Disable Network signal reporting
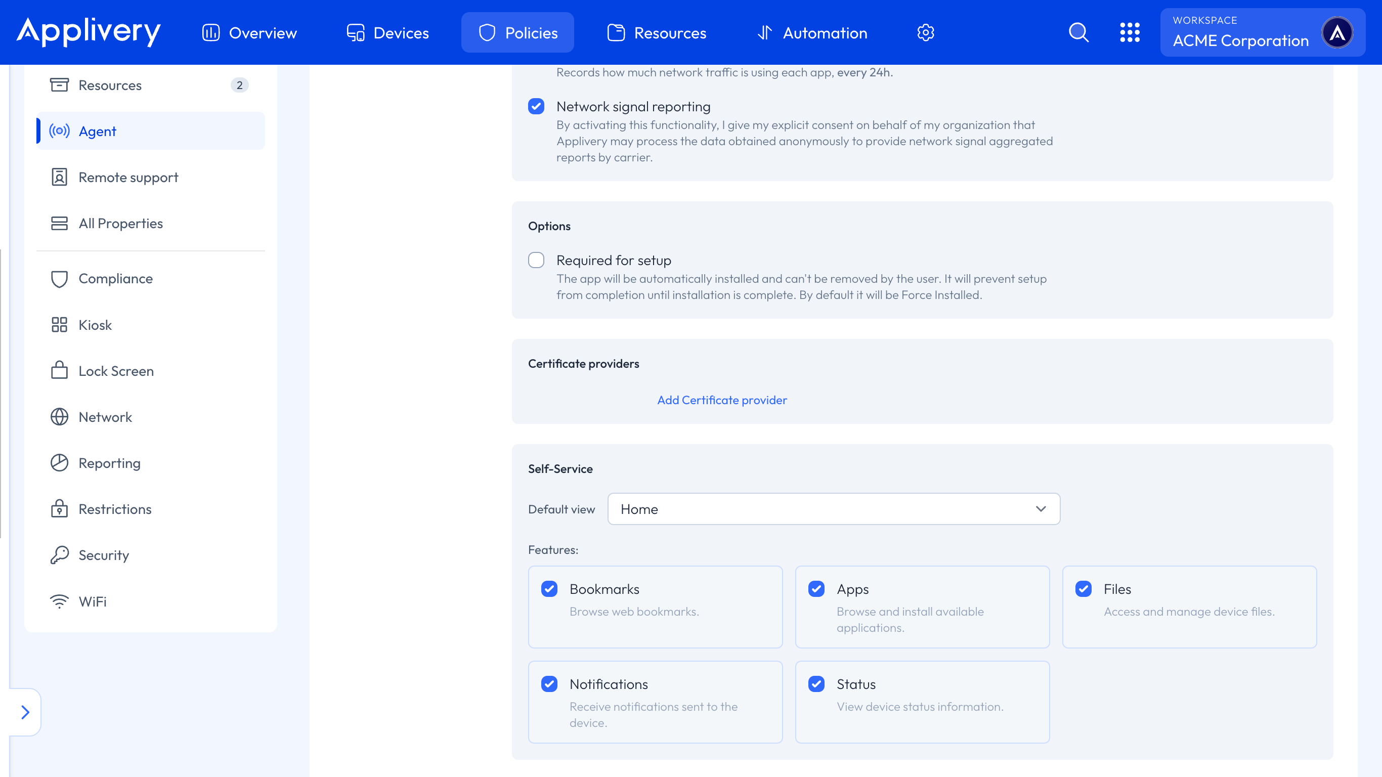The image size is (1382, 777). coord(537,106)
